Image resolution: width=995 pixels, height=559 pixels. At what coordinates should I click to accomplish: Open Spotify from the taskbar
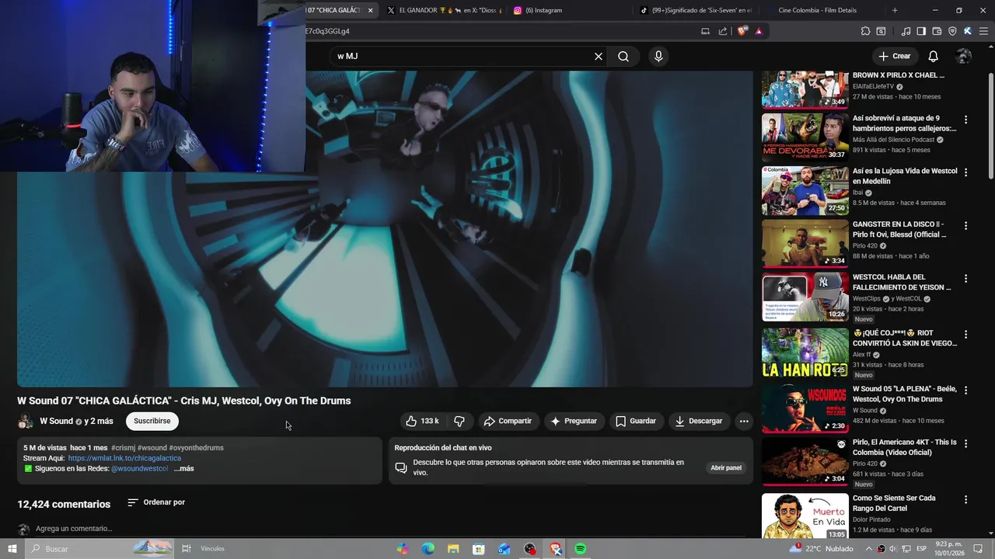tap(580, 549)
